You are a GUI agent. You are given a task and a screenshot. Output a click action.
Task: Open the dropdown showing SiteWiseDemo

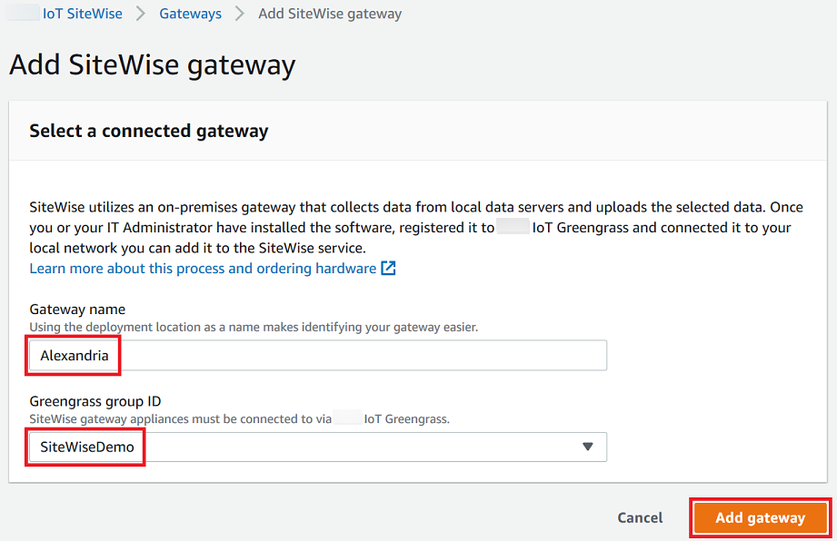(x=318, y=447)
